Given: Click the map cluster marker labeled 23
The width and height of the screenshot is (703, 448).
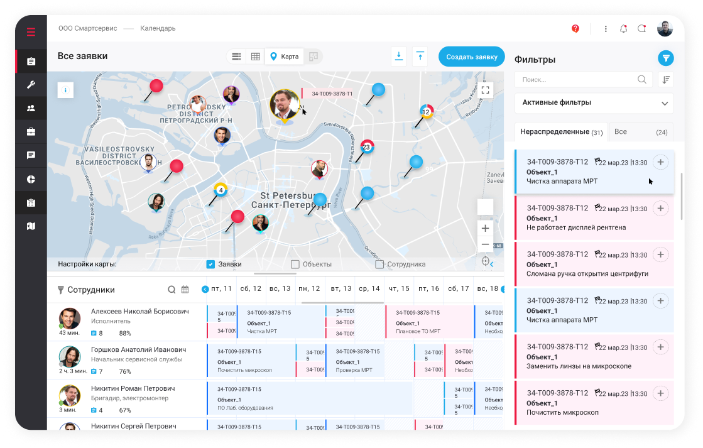Looking at the screenshot, I should [367, 146].
